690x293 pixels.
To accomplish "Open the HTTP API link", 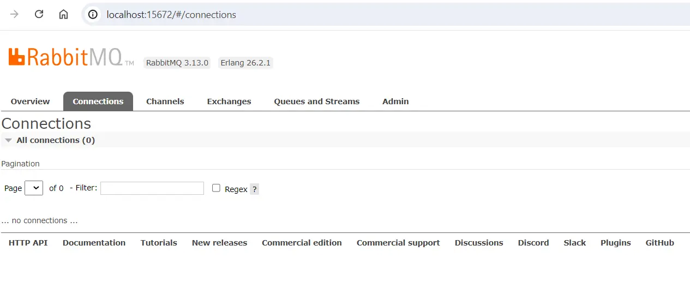I will 28,243.
